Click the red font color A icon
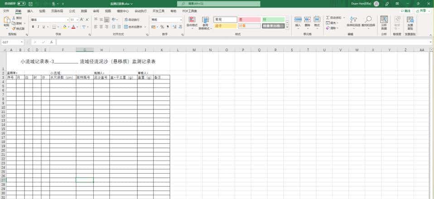Screen dimensions: 434x199 point(73,27)
